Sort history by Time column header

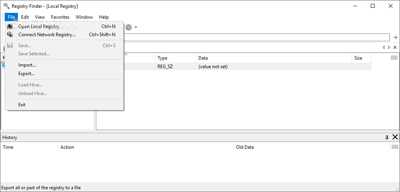click(x=29, y=147)
